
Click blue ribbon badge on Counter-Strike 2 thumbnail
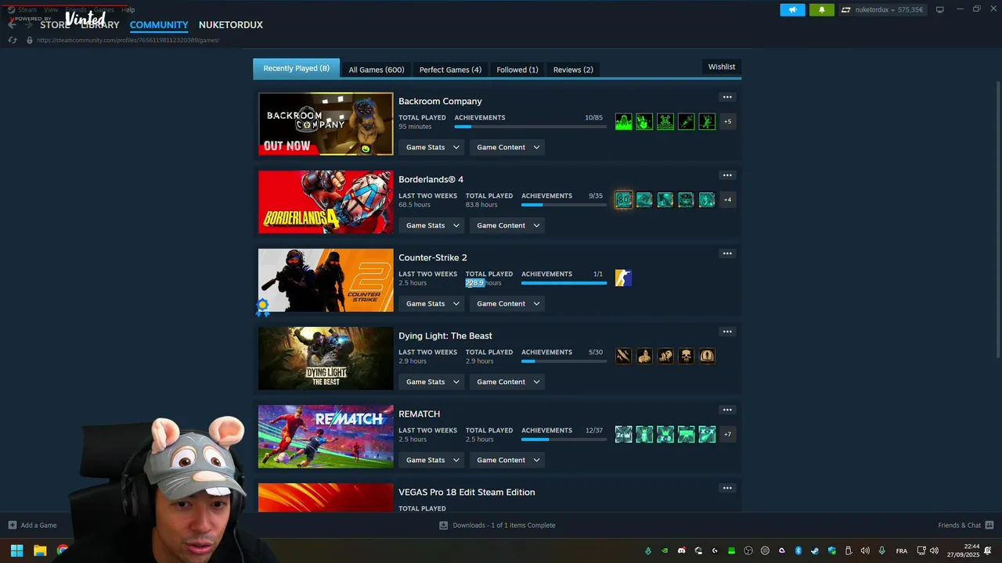(262, 307)
